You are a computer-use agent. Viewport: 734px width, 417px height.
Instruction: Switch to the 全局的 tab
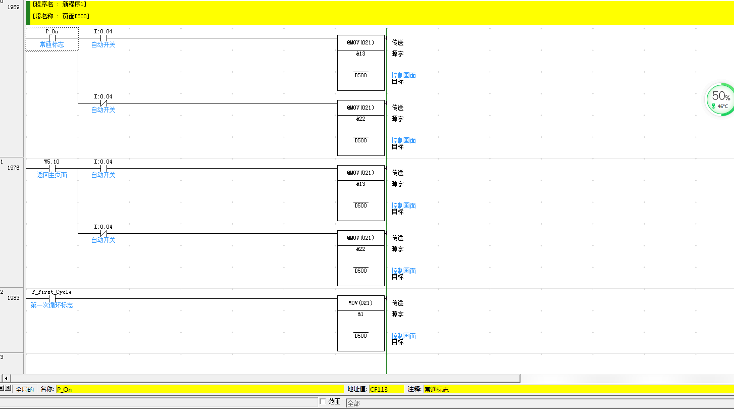point(25,389)
